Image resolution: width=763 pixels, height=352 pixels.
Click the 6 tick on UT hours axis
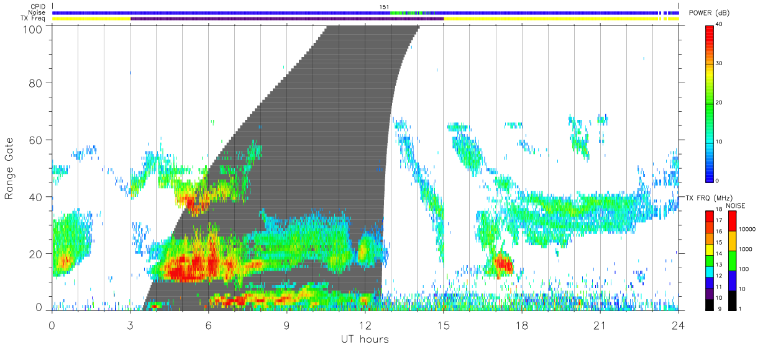[x=209, y=325]
